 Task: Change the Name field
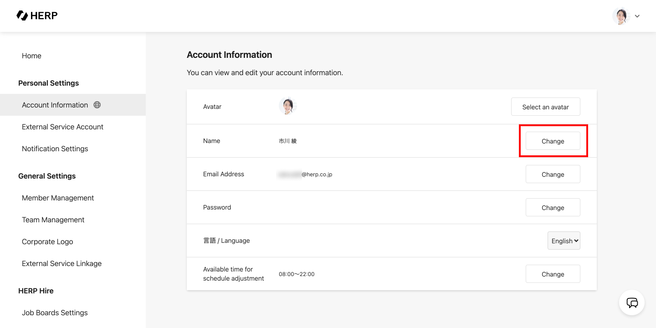point(553,141)
